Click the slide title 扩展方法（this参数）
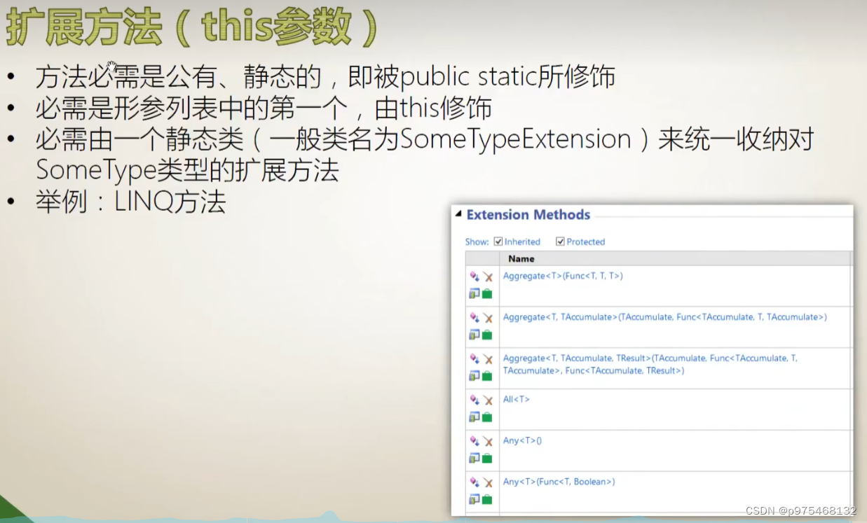The width and height of the screenshot is (867, 523). click(191, 28)
